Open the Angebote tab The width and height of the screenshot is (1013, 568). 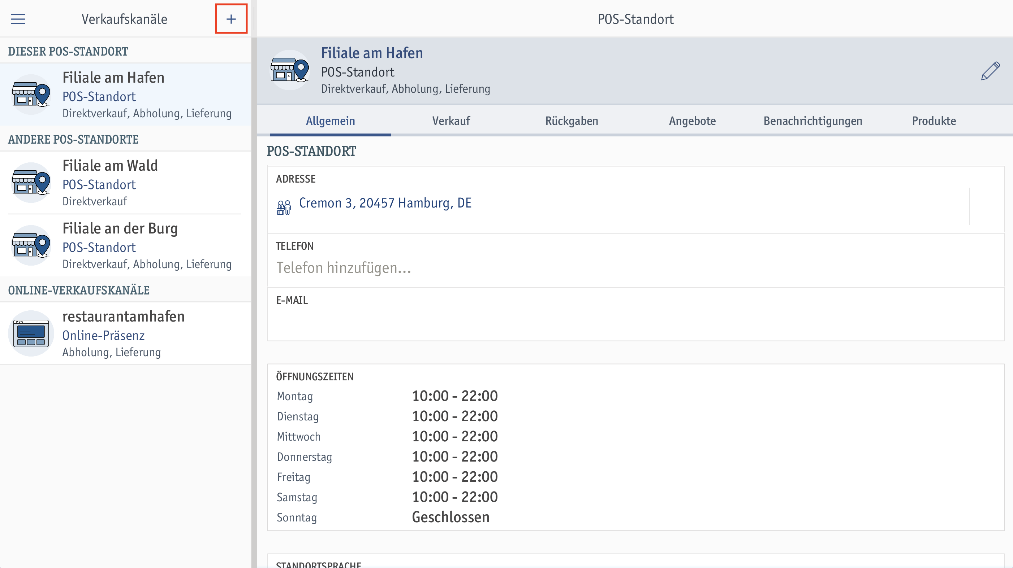pyautogui.click(x=693, y=121)
